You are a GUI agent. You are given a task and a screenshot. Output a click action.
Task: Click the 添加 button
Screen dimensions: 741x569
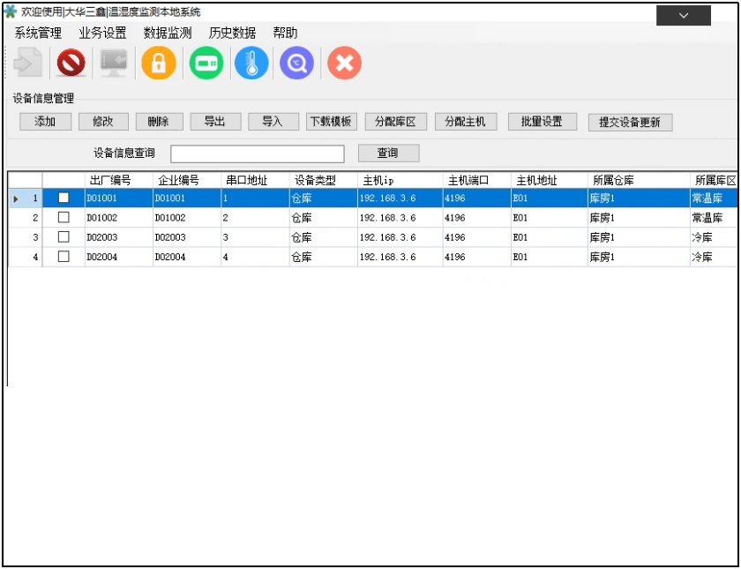(x=45, y=122)
